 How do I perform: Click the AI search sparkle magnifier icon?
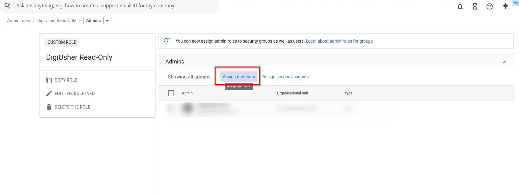click(x=7, y=6)
